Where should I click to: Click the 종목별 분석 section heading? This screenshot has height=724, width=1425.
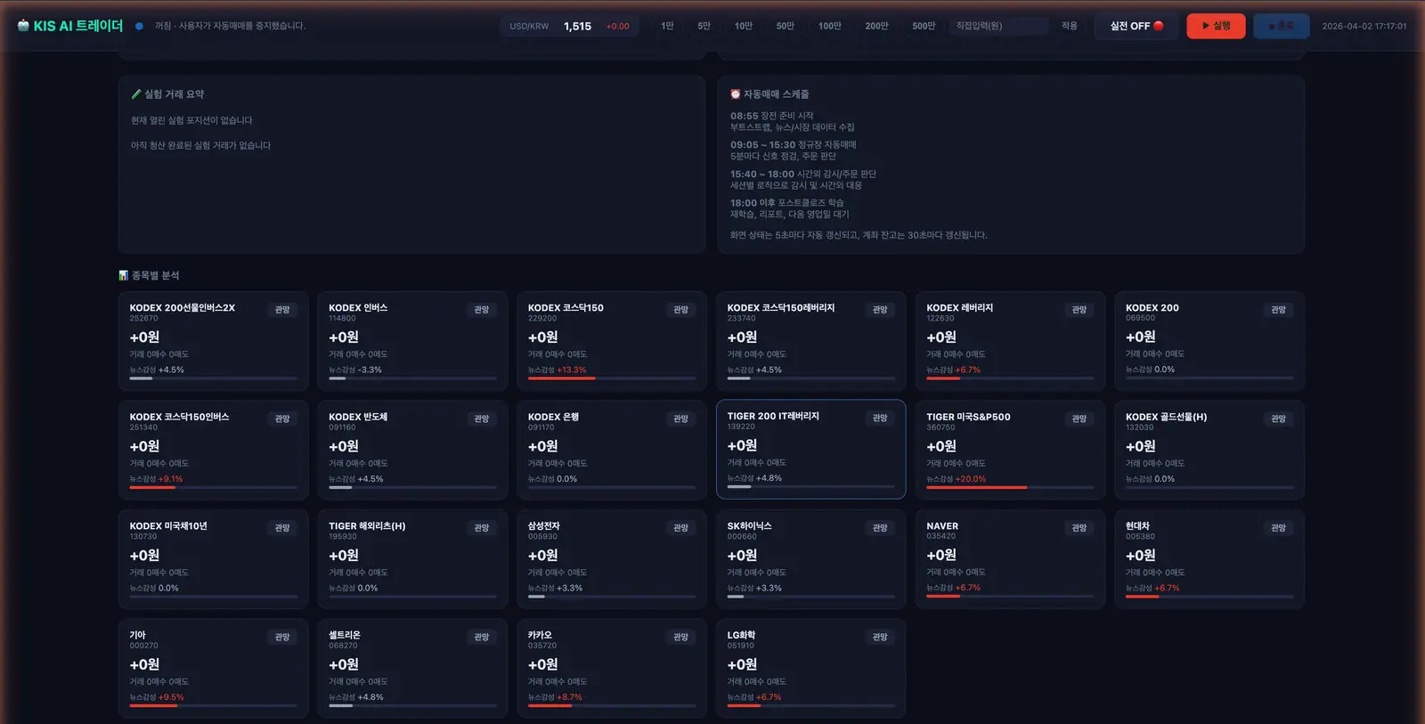[x=156, y=276]
